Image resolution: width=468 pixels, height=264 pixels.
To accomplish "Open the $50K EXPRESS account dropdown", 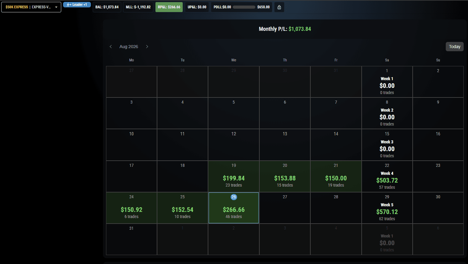I will 31,7.
